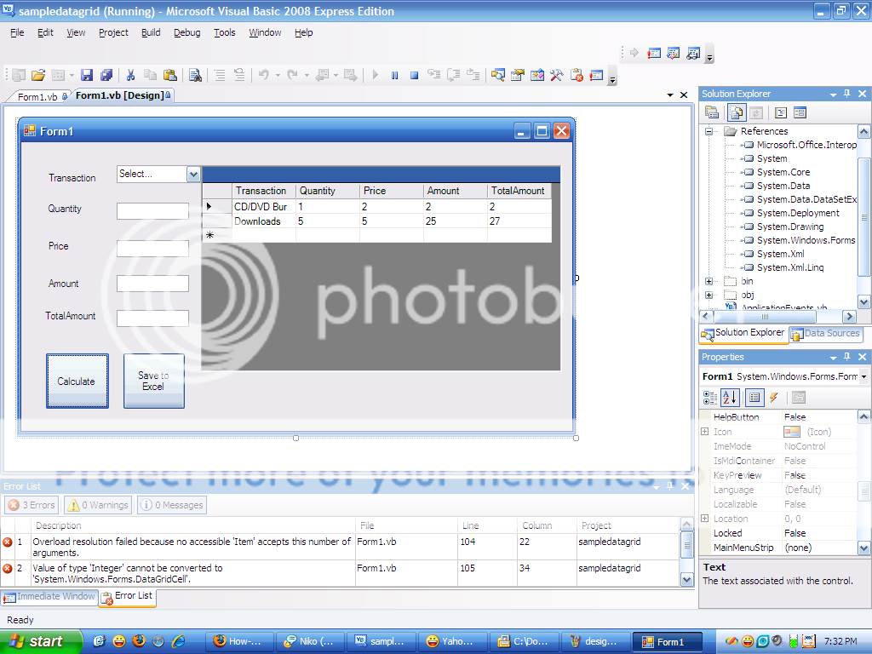Click the Price text box
The height and width of the screenshot is (654, 872).
click(152, 248)
